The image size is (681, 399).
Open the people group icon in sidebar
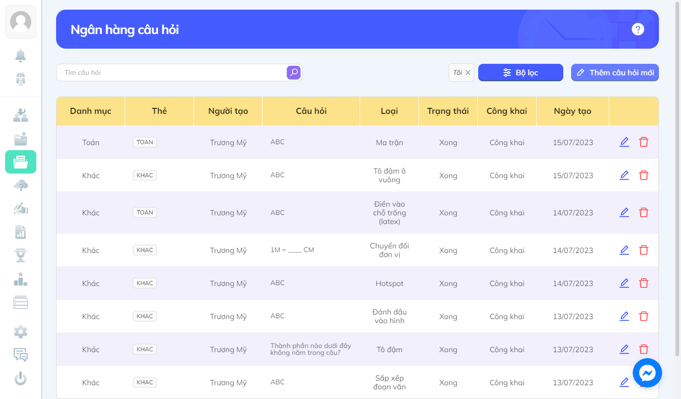(21, 115)
